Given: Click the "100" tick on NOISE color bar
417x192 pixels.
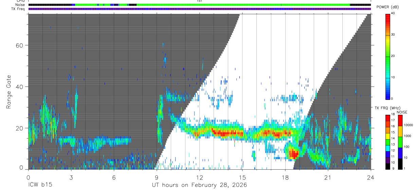Looking at the screenshot, I should pyautogui.click(x=406, y=147).
